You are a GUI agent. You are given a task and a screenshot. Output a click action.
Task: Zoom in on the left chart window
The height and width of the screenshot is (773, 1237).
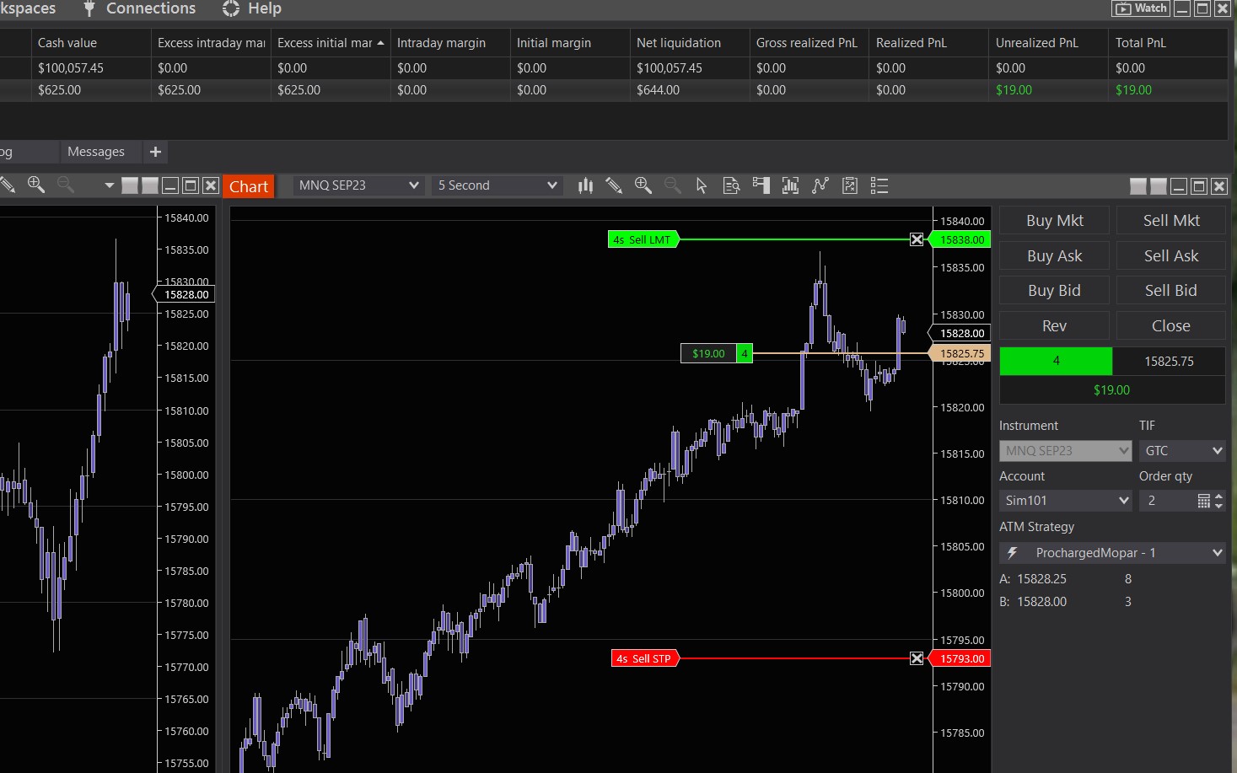[x=36, y=185]
